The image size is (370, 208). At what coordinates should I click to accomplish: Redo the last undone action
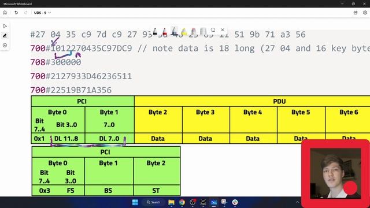[25, 13]
